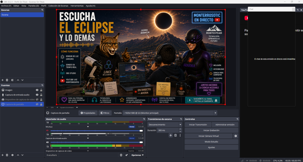Open the Dispositivo de captura de video mixer dropdown
This screenshot has height=162, width=303.
(x=88, y=151)
